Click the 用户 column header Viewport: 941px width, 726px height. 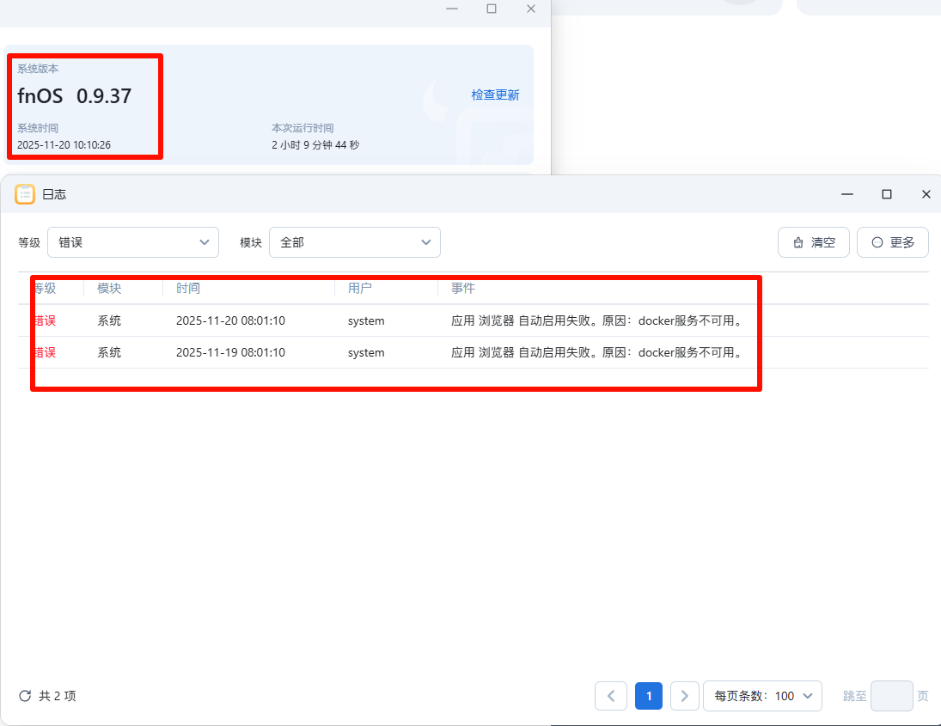(359, 289)
